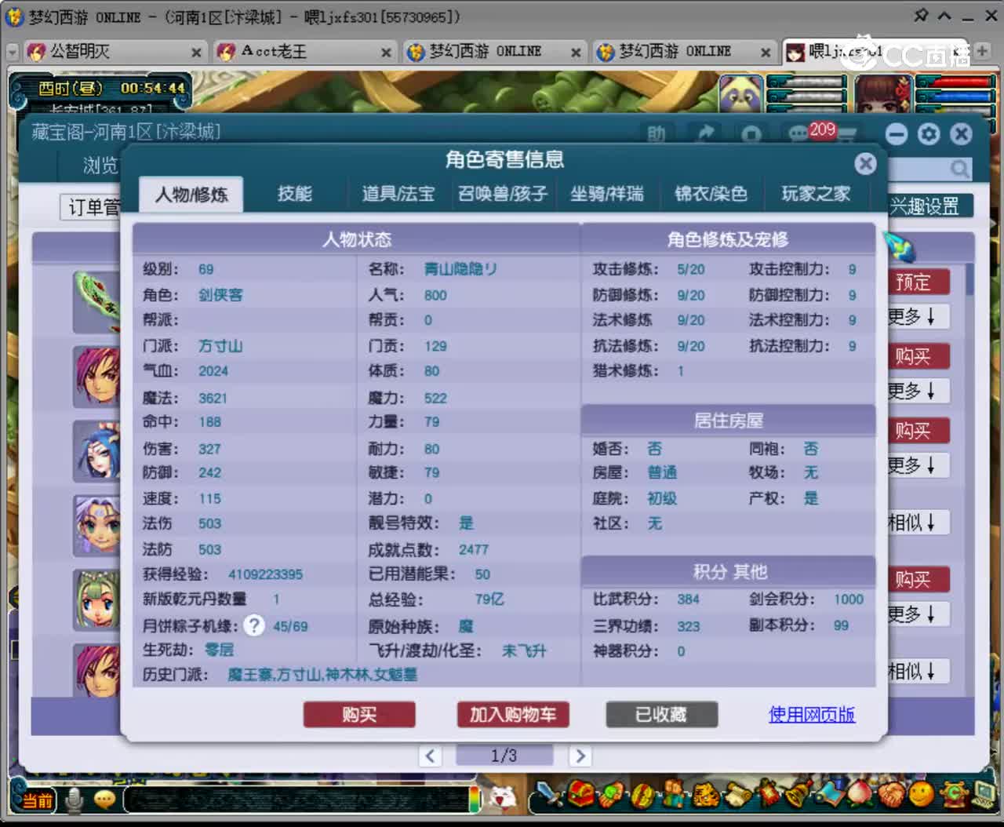Click the bell icon in bottom toolbar
1004x827 pixels.
tap(798, 794)
